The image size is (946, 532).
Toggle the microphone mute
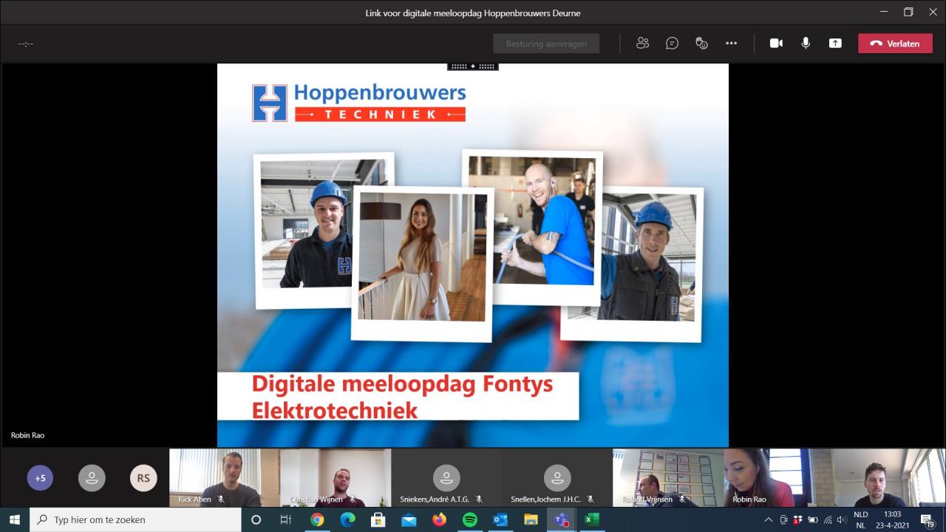(x=806, y=44)
